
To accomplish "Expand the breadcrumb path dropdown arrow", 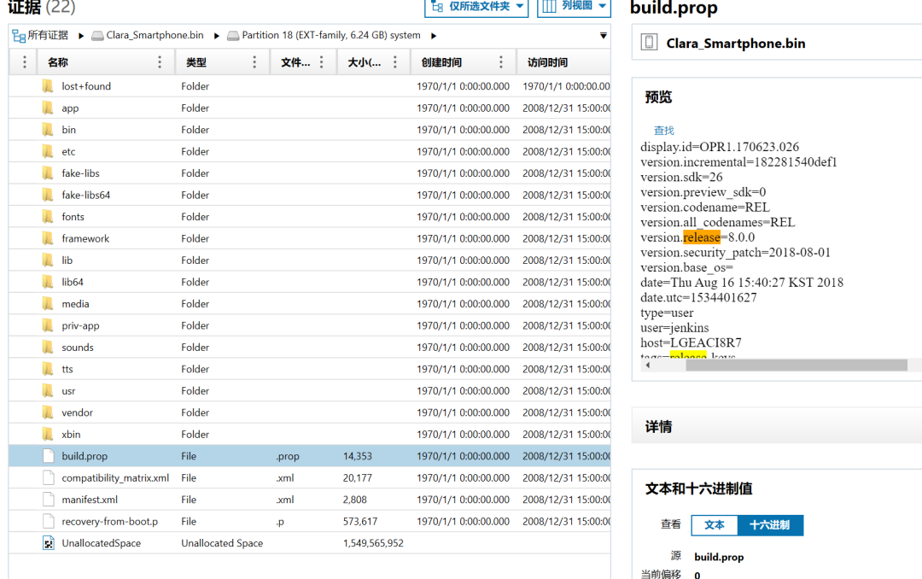I will 604,36.
